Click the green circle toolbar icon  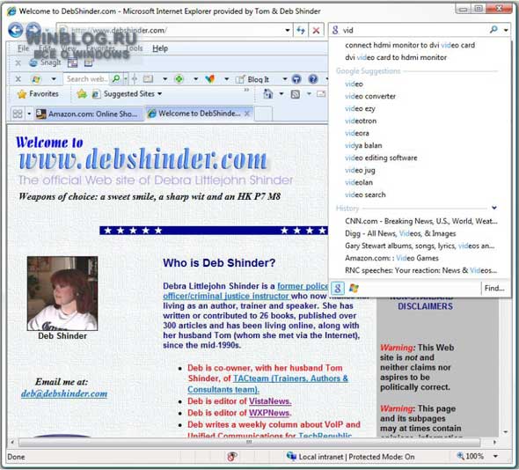pyautogui.click(x=179, y=79)
